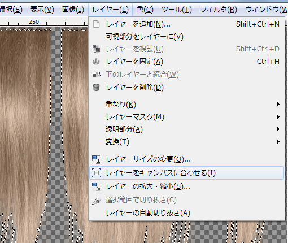Image resolution: width=288 pixels, height=243 pixels.
Task: Click the anchor layer icon
Action: pyautogui.click(x=96, y=62)
